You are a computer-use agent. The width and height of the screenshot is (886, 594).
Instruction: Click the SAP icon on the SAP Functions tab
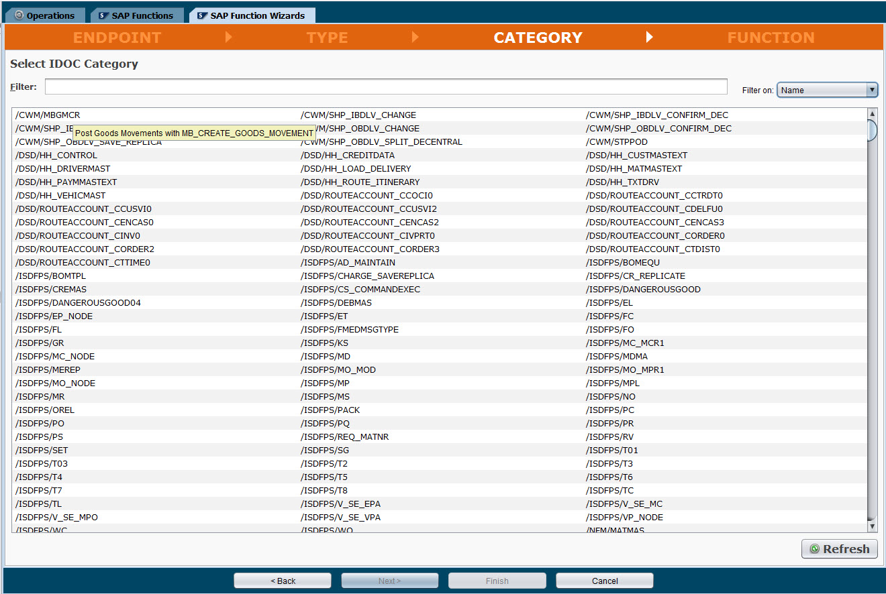tap(102, 15)
